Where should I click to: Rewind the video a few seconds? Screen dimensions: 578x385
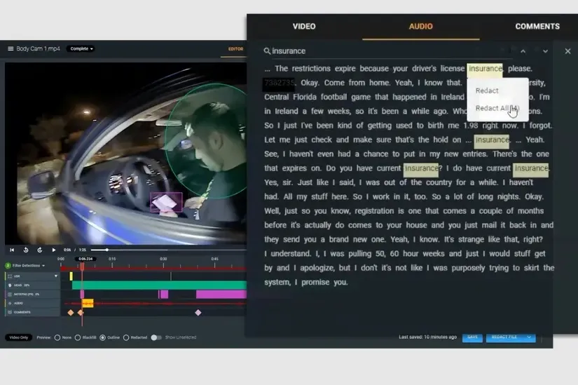point(26,250)
